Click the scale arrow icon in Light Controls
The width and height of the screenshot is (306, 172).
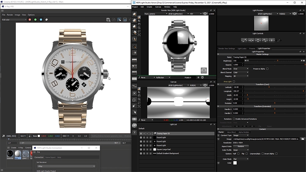point(279,41)
